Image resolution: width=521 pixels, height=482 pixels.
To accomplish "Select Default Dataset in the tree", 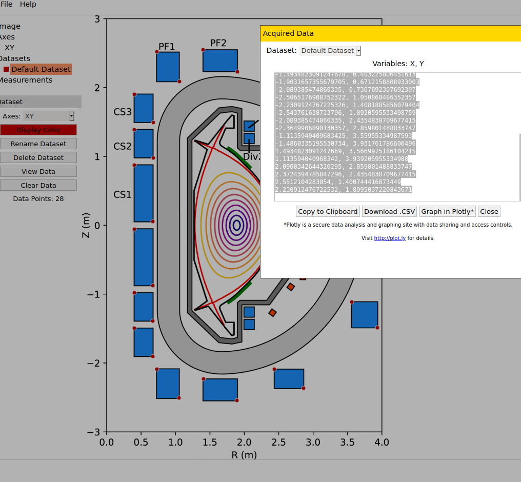I will pos(41,69).
